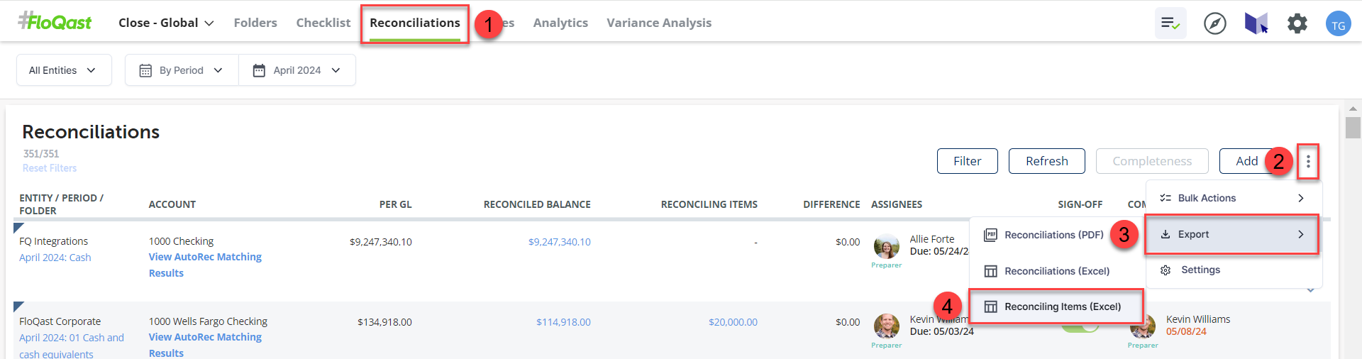The image size is (1362, 359).
Task: Select Settings in the more options menu
Action: (x=1234, y=270)
